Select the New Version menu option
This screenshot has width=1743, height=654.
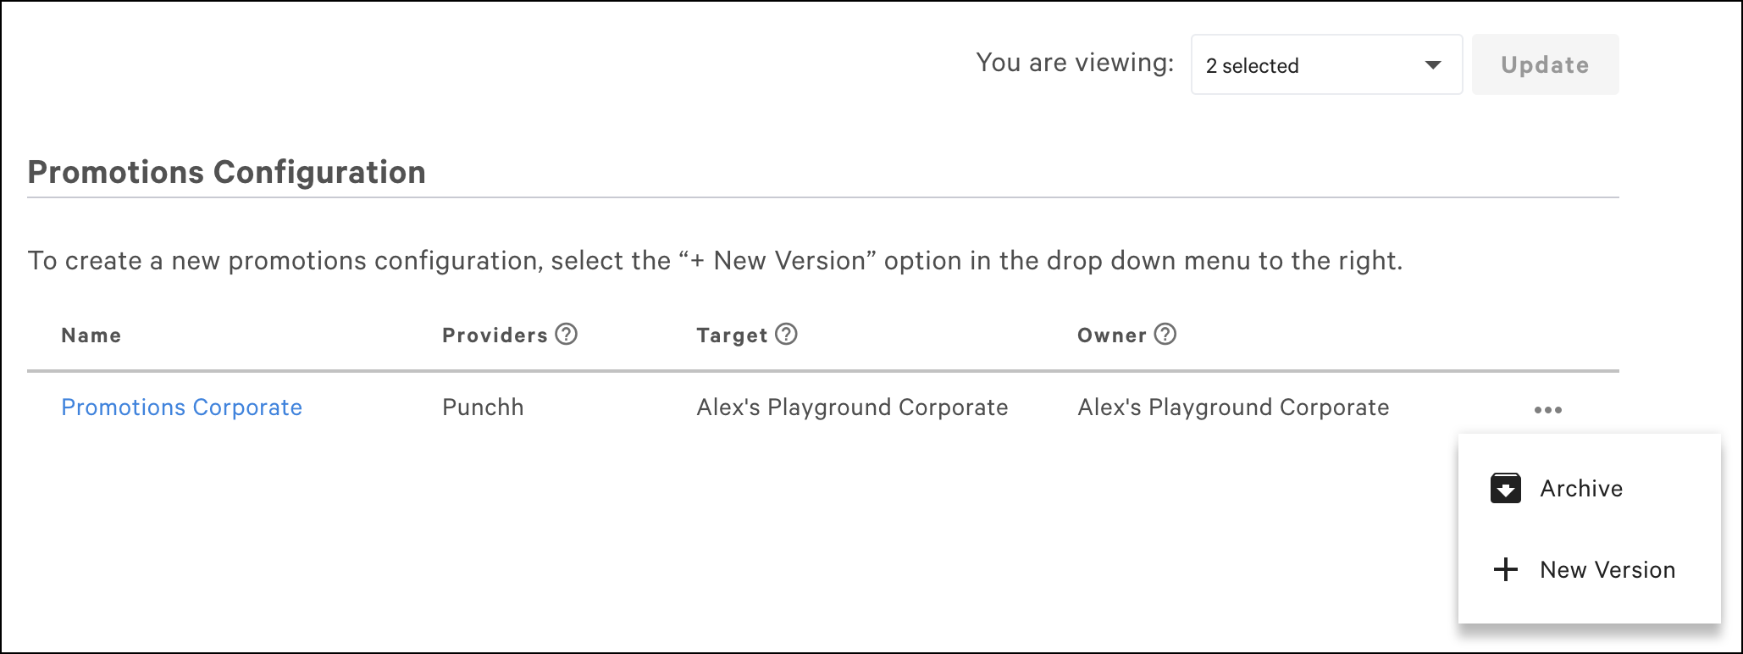(1607, 569)
